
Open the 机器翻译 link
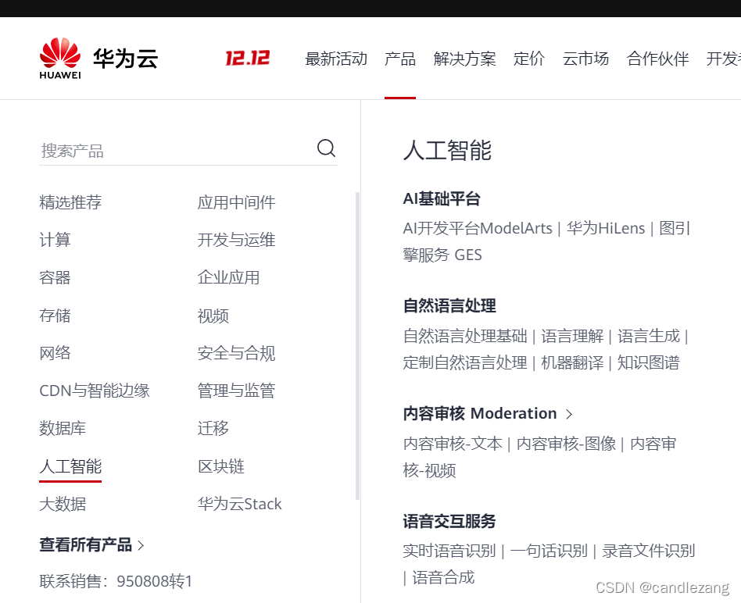coord(572,362)
